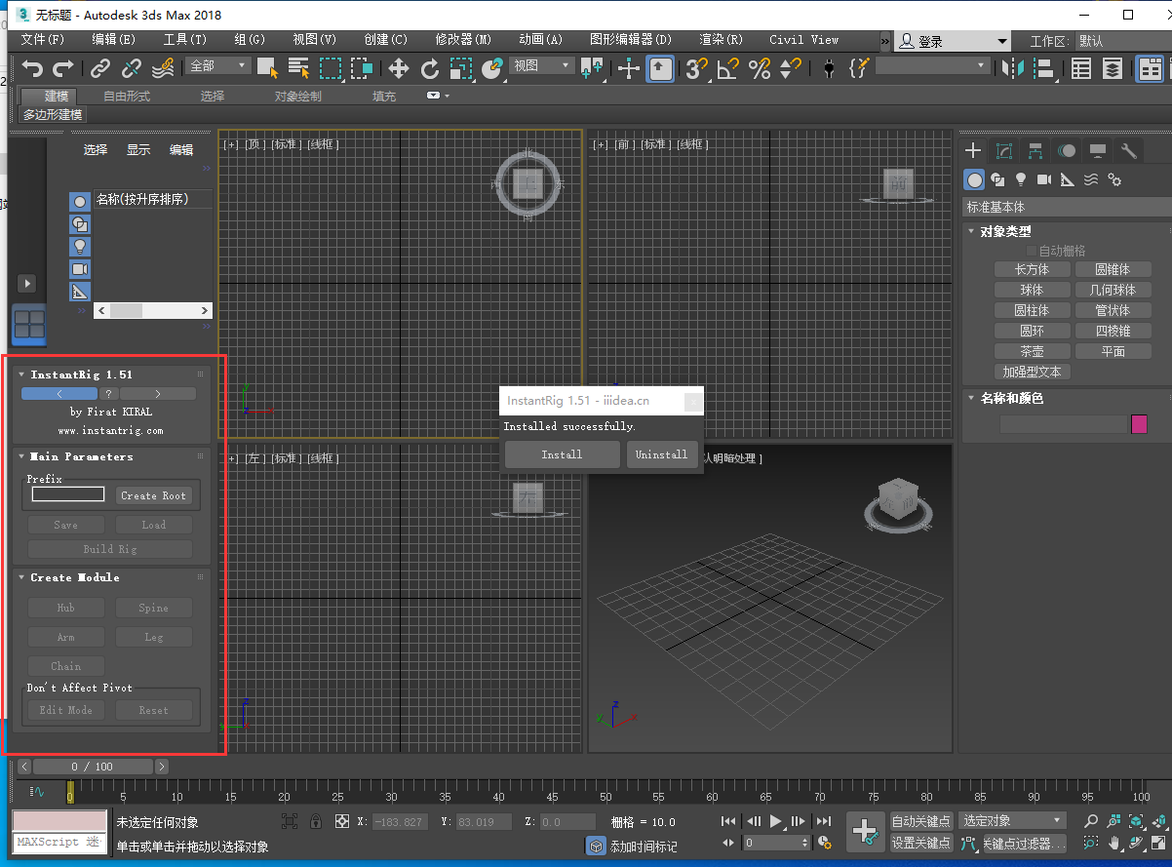This screenshot has height=867, width=1172.
Task: Open the Display command panel tab
Action: [x=1098, y=150]
